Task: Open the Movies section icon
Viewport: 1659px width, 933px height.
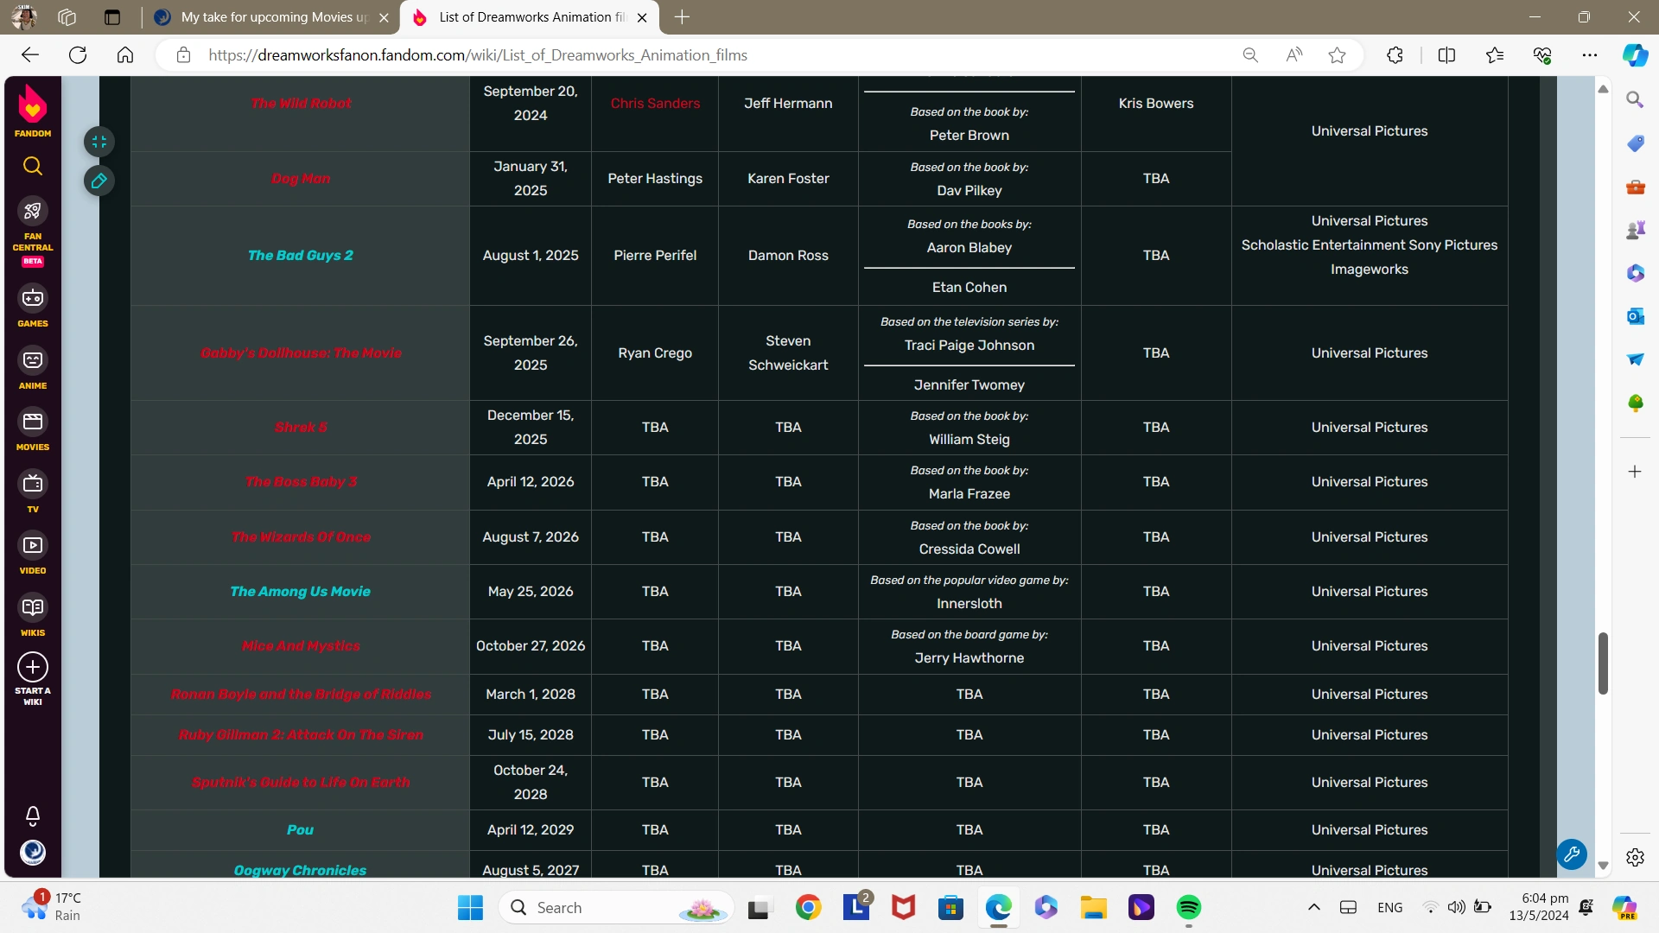Action: (33, 422)
